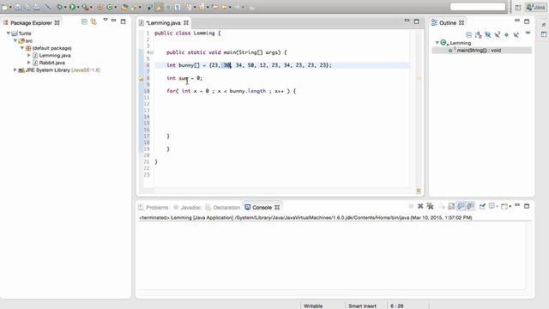Open the Run button dropdown arrow
The image size is (549, 309).
click(78, 8)
